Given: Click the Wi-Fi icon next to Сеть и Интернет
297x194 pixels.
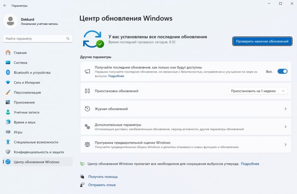Looking at the screenshot, I should (8, 82).
